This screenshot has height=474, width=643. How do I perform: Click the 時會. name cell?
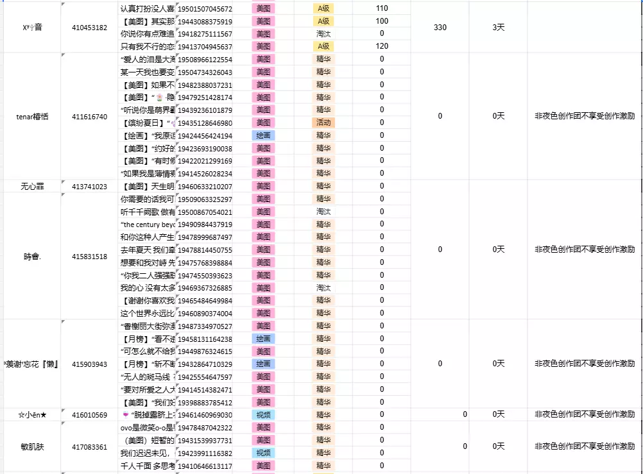(32, 257)
